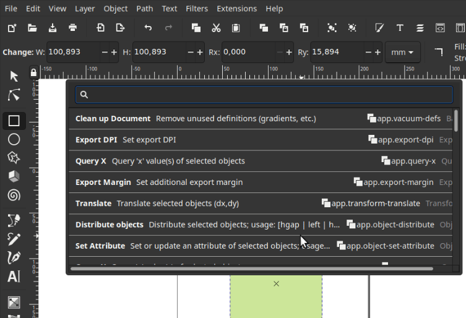Click the command palette search field
Image resolution: width=466 pixels, height=318 pixels.
click(264, 95)
